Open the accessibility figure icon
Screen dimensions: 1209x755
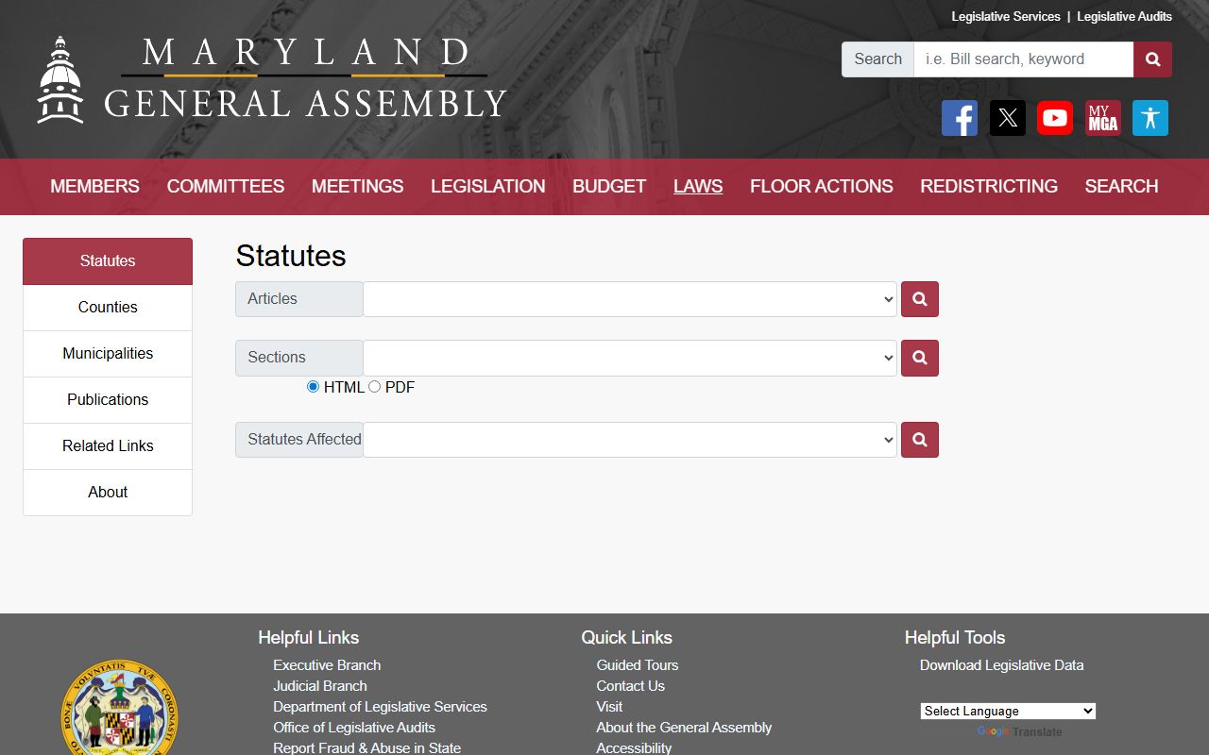(x=1150, y=118)
